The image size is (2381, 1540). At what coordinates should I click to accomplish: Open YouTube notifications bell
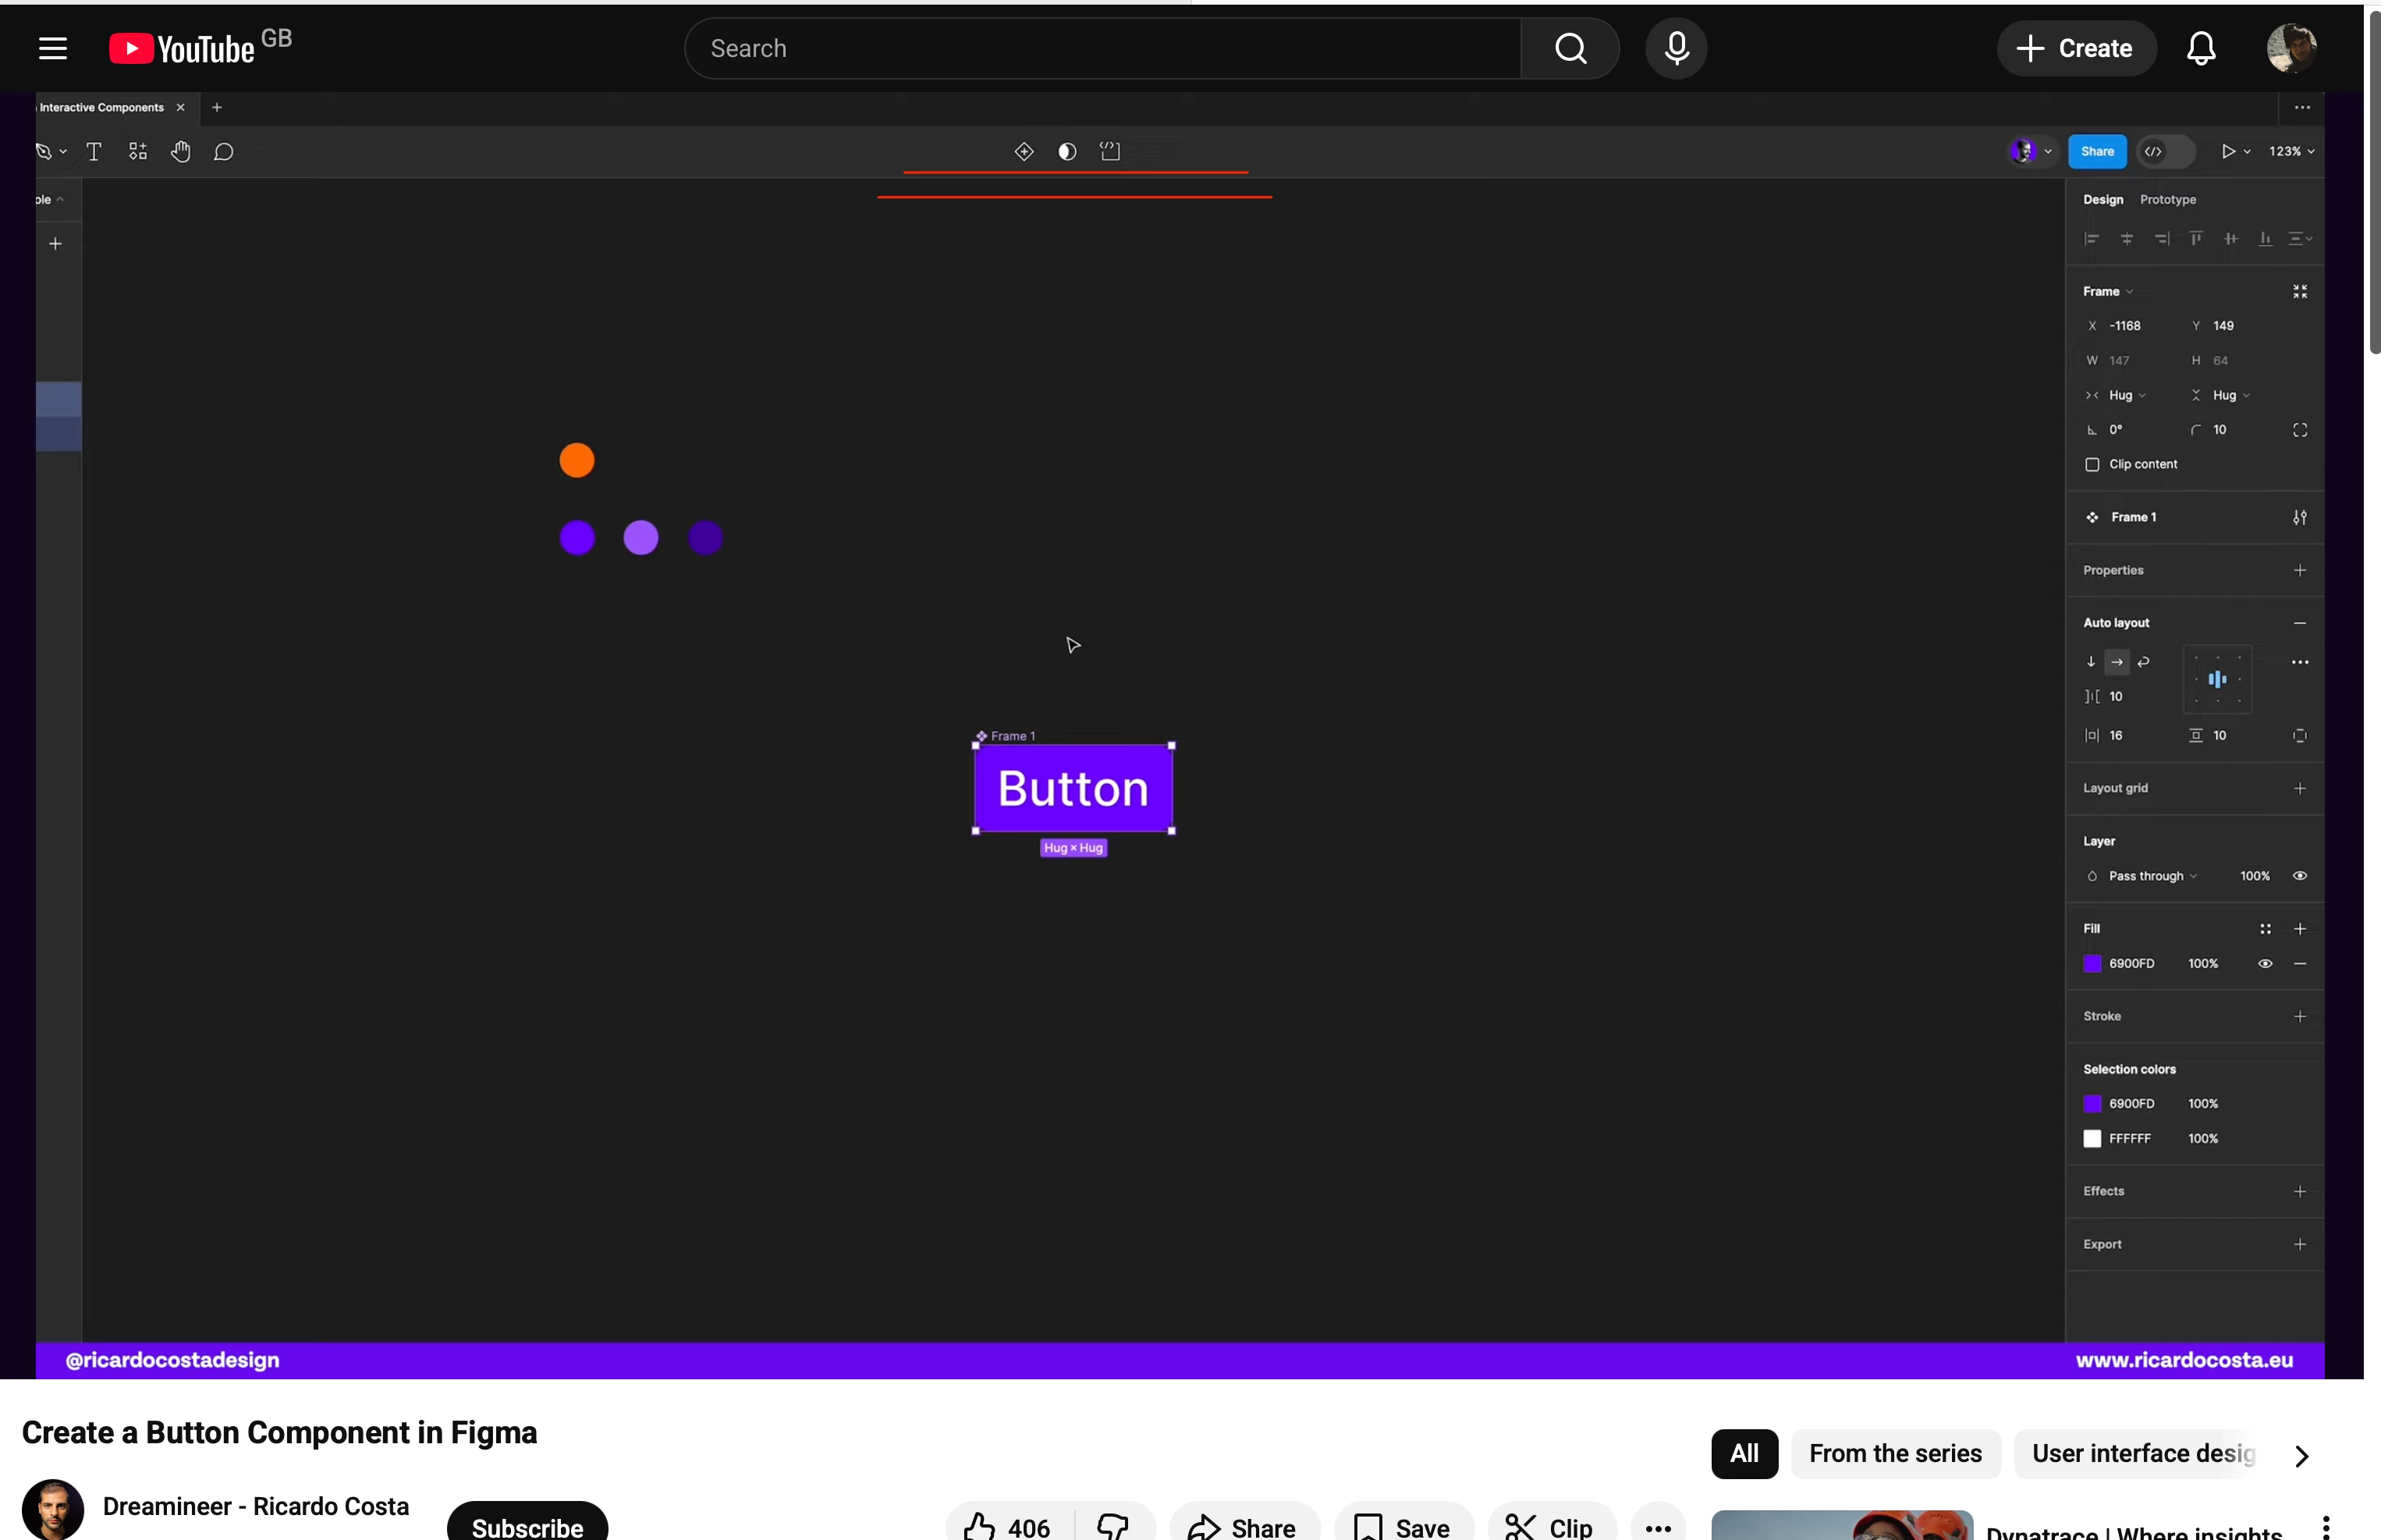[x=2200, y=48]
